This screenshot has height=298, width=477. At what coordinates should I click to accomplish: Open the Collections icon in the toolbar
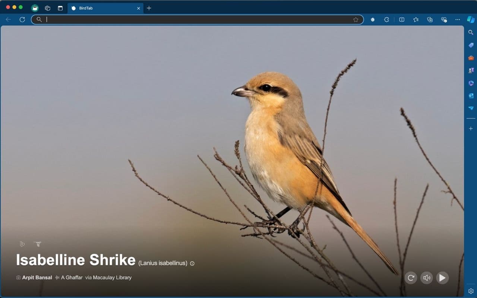tap(429, 19)
